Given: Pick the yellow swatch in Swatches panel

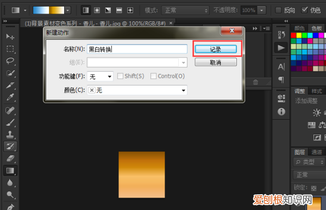Looking at the screenshot, I should [299, 35].
